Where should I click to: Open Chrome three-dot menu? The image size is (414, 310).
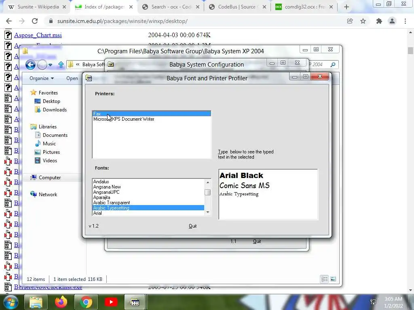[x=405, y=21]
